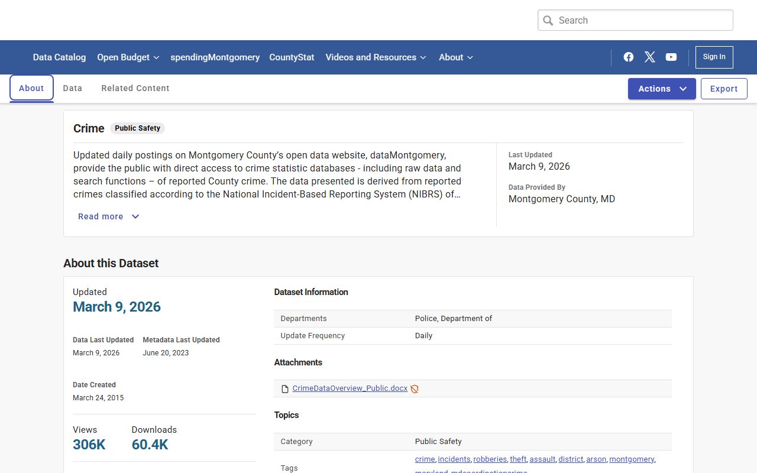Switch to the Data tab
757x473 pixels.
click(x=73, y=88)
